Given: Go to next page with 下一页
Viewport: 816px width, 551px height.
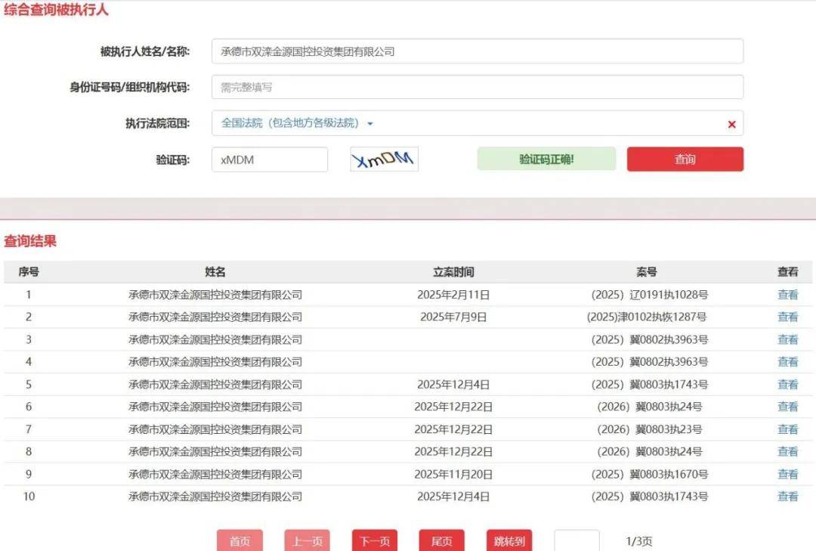Looking at the screenshot, I should pyautogui.click(x=374, y=541).
